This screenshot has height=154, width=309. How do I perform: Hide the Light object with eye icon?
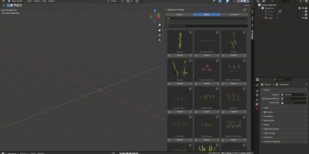point(303,18)
